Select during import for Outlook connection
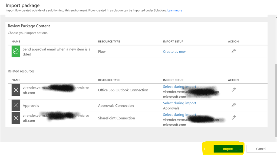Screen dimensions: 277x156 179,87
